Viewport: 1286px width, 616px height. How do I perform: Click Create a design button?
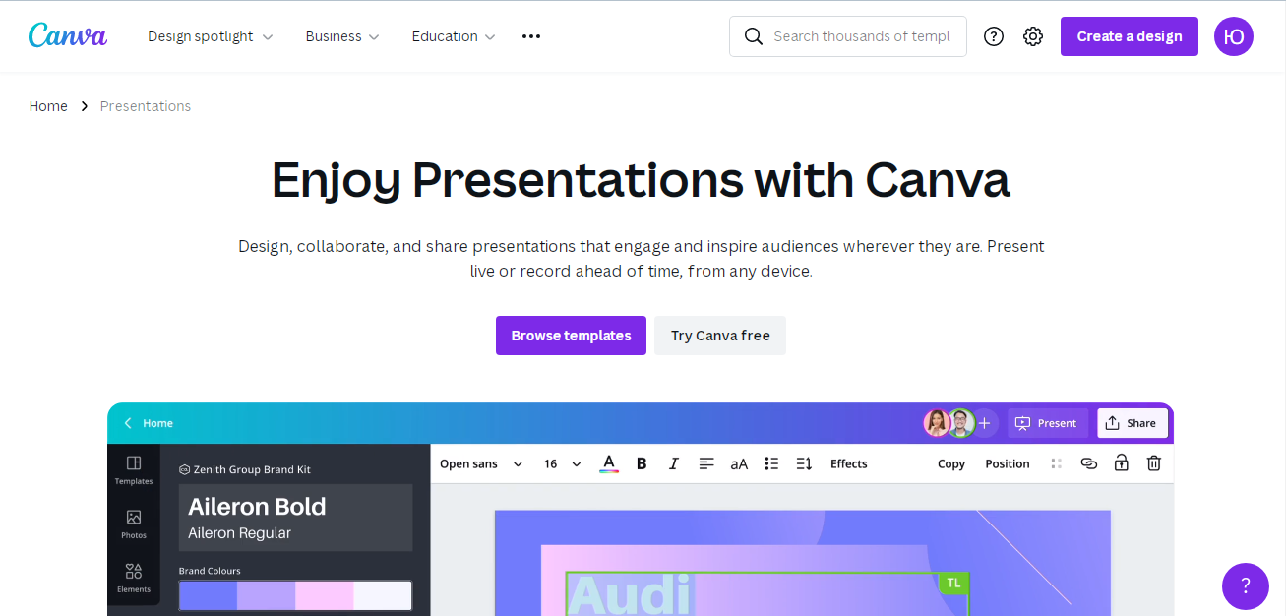(x=1130, y=36)
